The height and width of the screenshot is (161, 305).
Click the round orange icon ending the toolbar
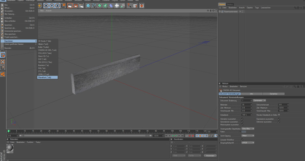[142, 6]
